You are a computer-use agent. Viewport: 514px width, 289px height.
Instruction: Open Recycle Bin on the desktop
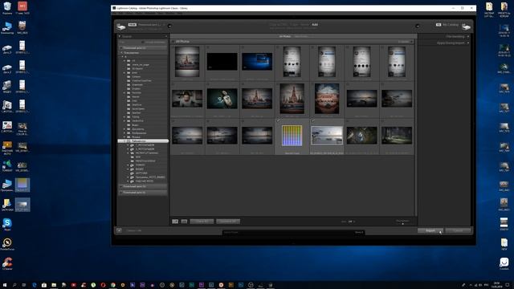(7, 8)
